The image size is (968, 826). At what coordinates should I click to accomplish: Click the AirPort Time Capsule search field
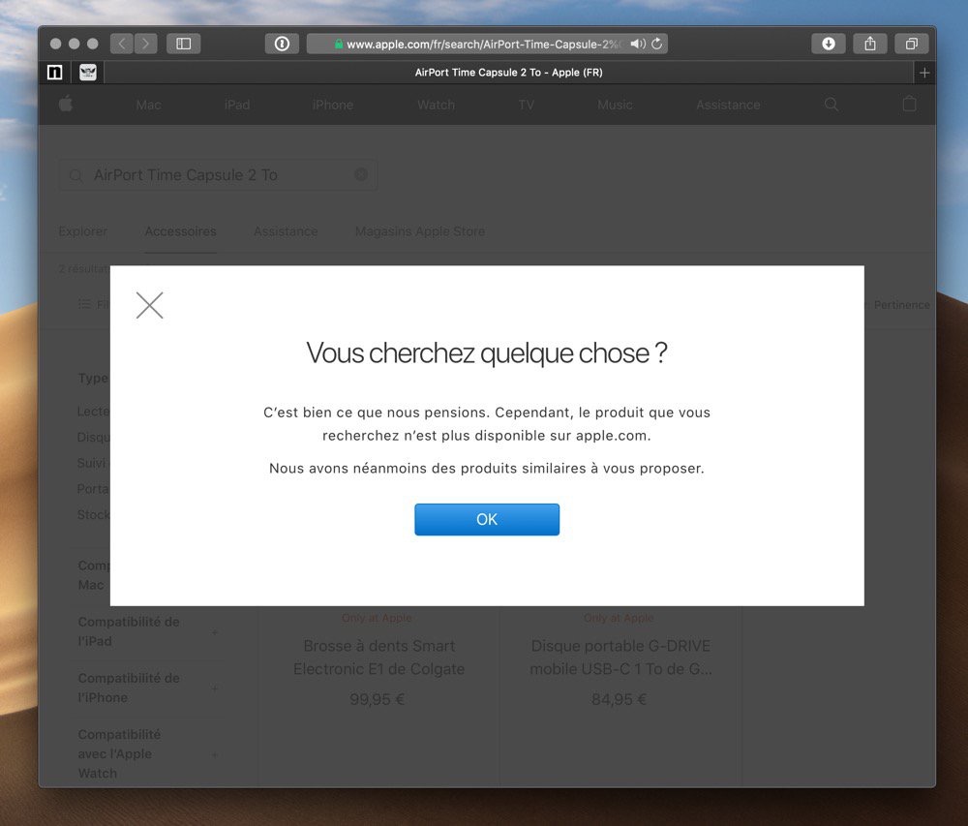click(x=218, y=174)
